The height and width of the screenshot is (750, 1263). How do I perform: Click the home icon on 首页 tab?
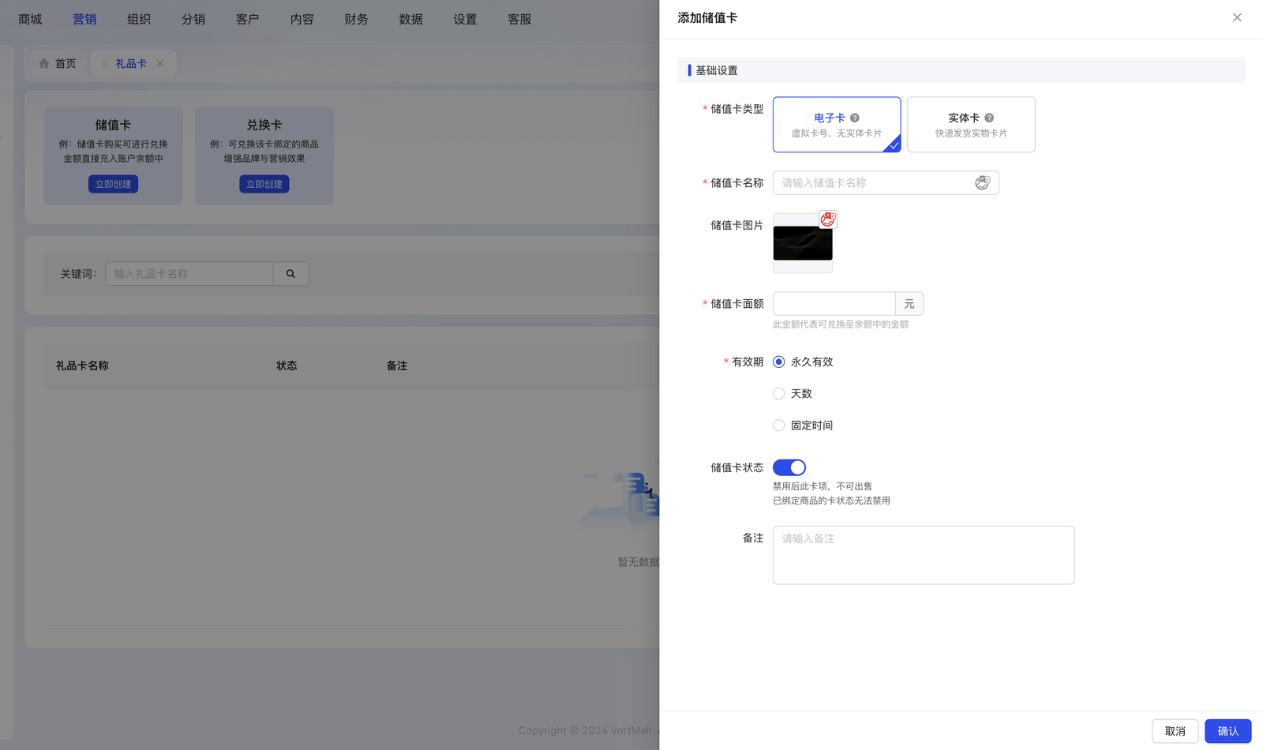click(44, 64)
